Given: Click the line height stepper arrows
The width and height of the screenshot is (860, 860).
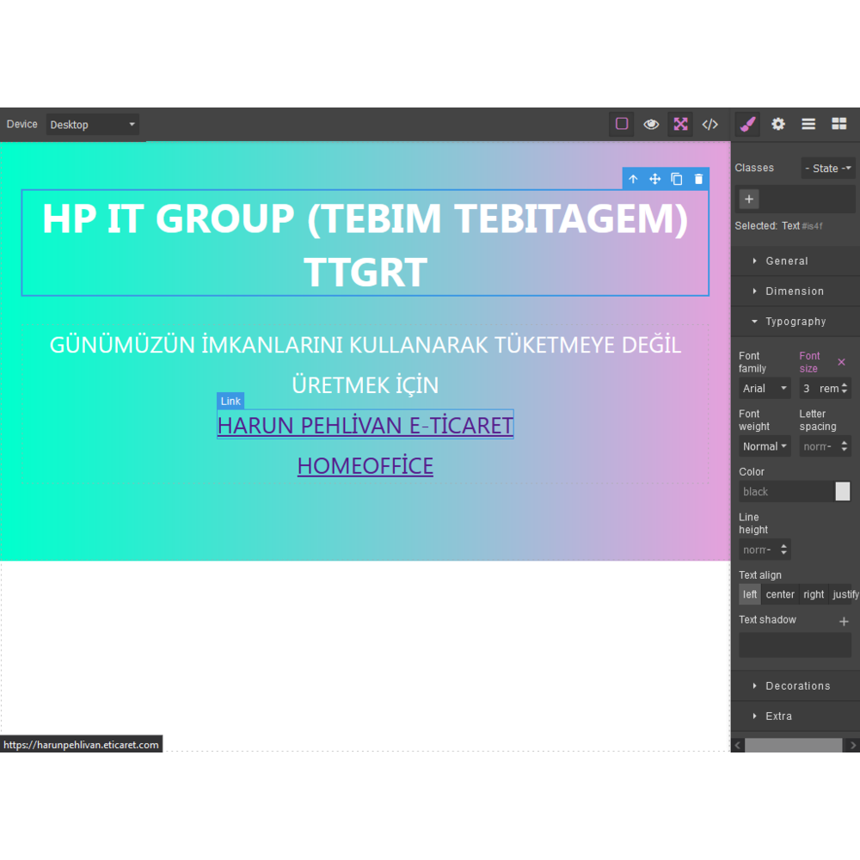Looking at the screenshot, I should point(783,550).
